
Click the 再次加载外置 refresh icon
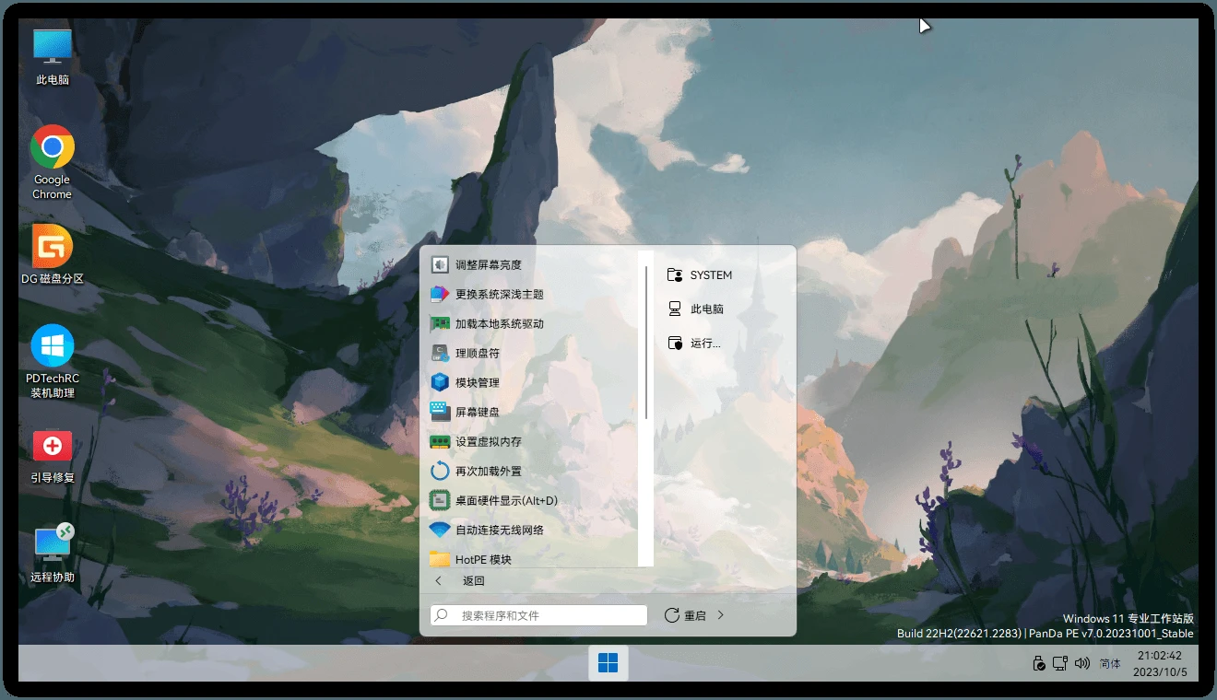pos(440,471)
